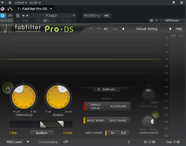Select SPLIT BAND processing
The width and height of the screenshot is (186, 146).
coord(118,120)
